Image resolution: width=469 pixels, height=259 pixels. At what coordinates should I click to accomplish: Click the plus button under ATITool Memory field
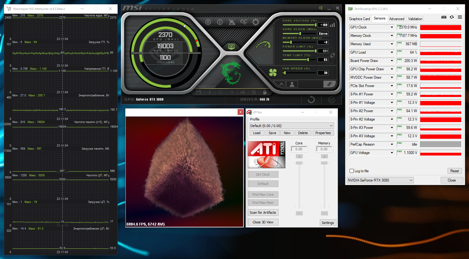(324, 156)
